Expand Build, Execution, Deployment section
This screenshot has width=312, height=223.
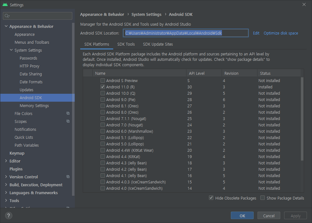(x=6, y=185)
